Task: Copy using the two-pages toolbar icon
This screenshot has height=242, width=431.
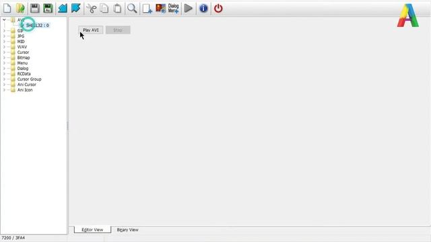Action: pyautogui.click(x=104, y=8)
